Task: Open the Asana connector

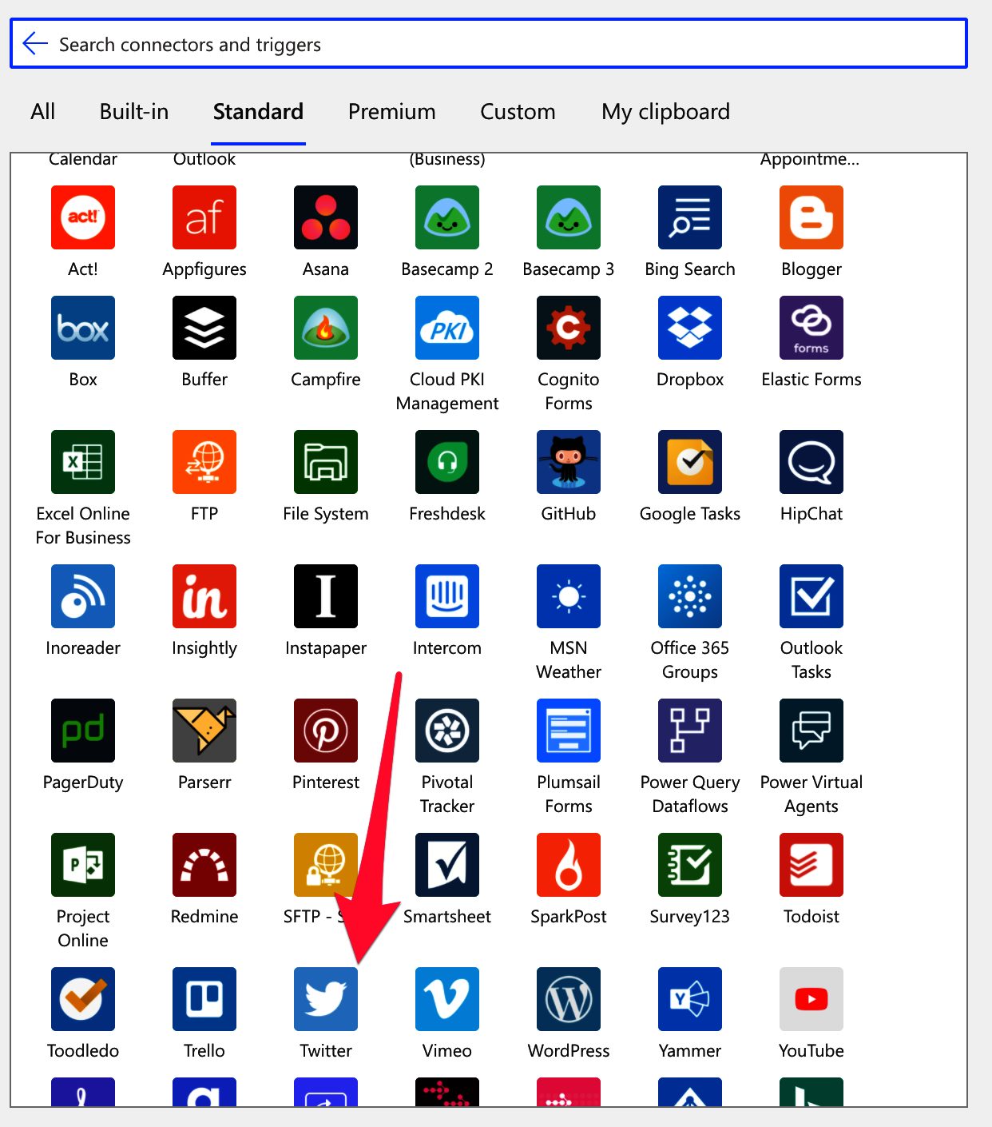Action: click(326, 217)
